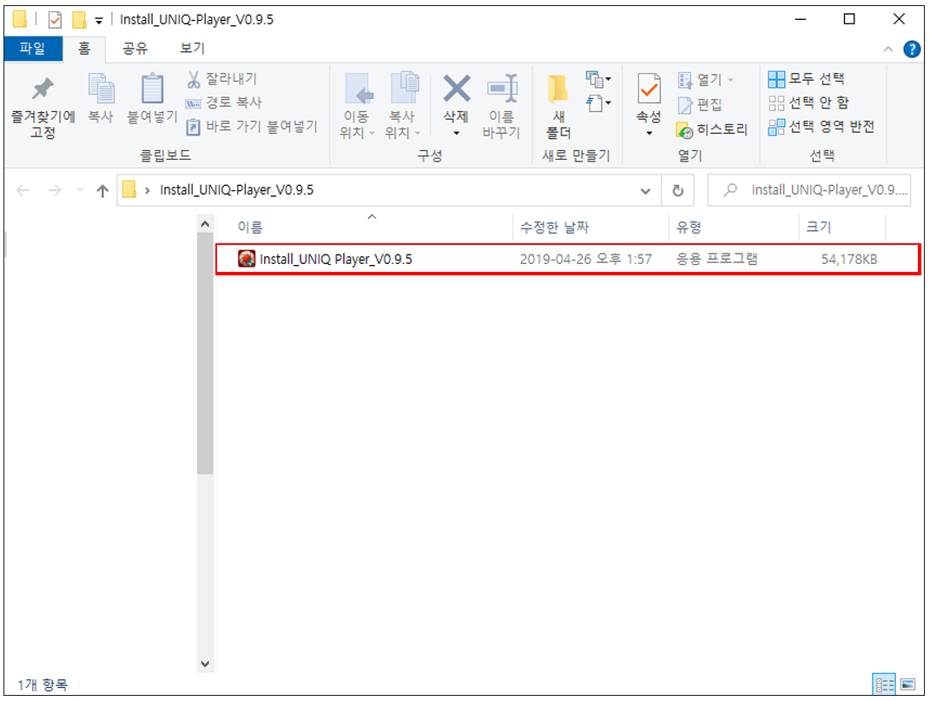Click 열기 (Open) in the ribbon
This screenshot has width=930, height=701.
pyautogui.click(x=706, y=79)
